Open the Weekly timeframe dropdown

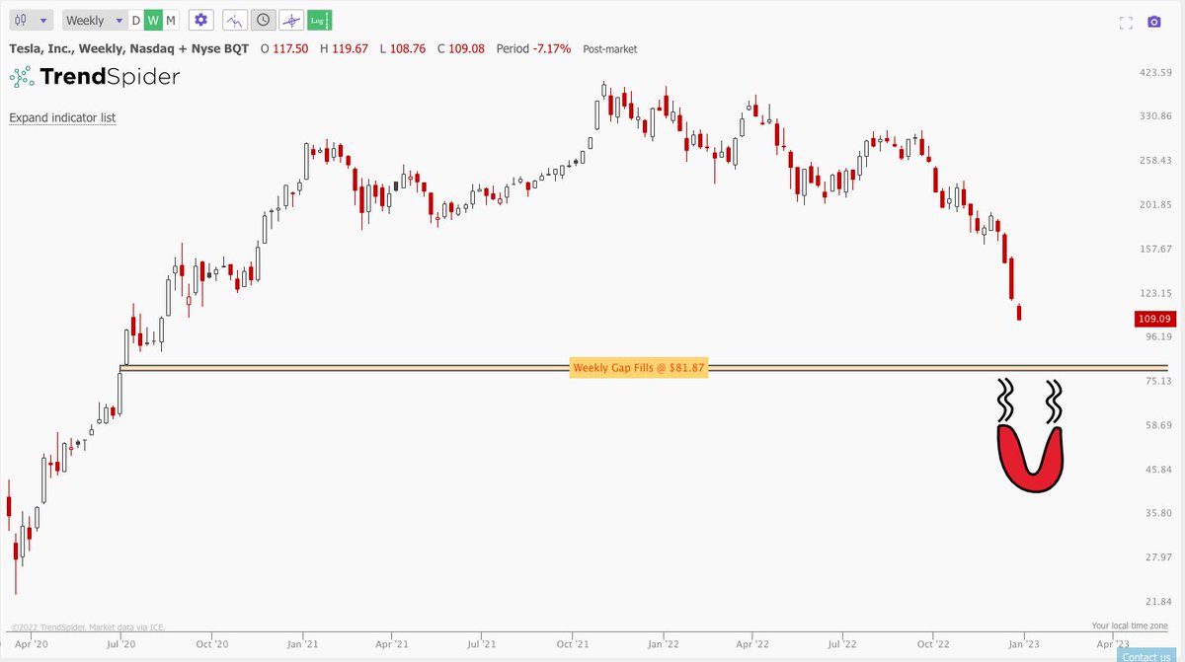(x=95, y=20)
